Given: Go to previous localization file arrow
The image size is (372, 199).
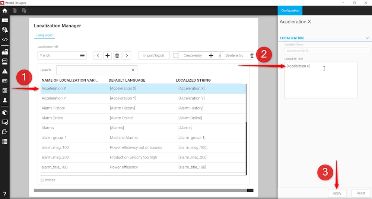Looking at the screenshot, I should [98, 55].
